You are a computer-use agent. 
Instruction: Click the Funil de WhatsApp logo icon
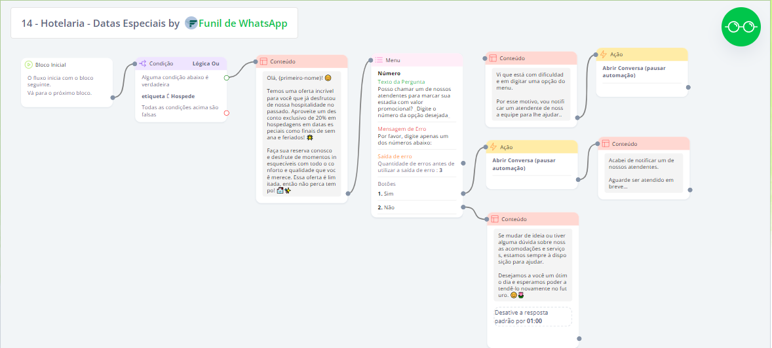tap(191, 24)
